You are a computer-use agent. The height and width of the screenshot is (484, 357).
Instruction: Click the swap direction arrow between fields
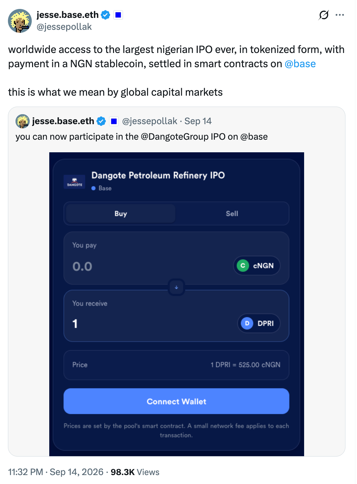(x=177, y=287)
